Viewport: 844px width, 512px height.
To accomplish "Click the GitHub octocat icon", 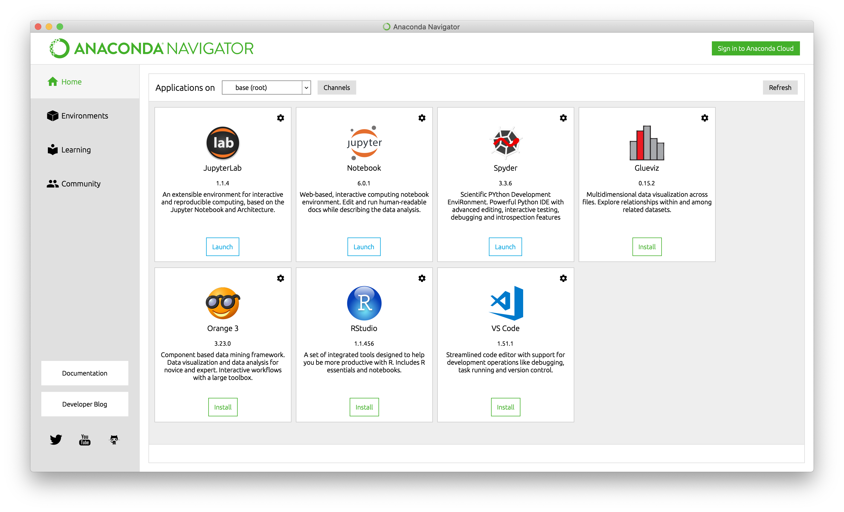I will click(114, 439).
